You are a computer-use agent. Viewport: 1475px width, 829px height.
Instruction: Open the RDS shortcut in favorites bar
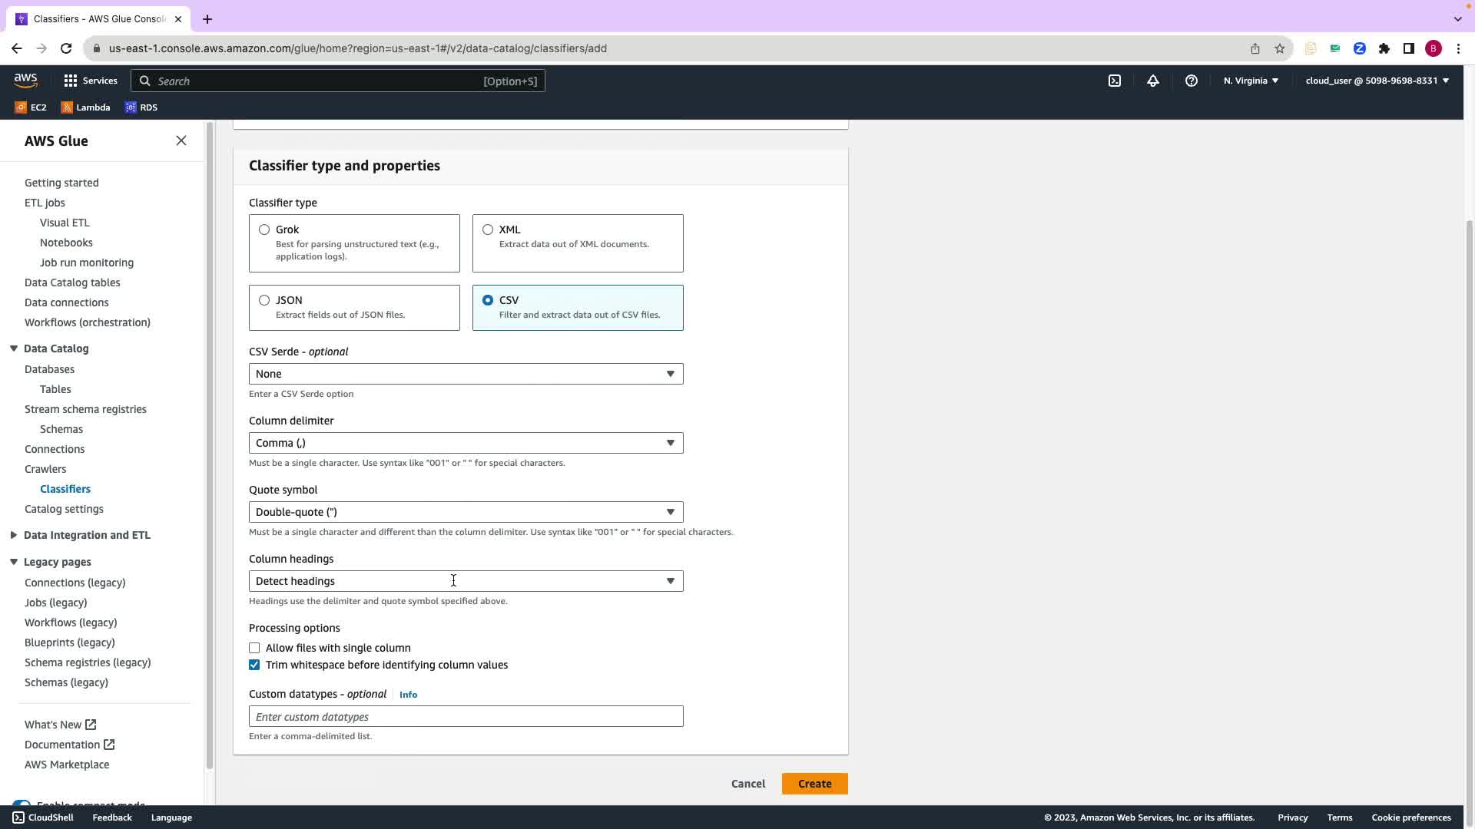pyautogui.click(x=141, y=107)
